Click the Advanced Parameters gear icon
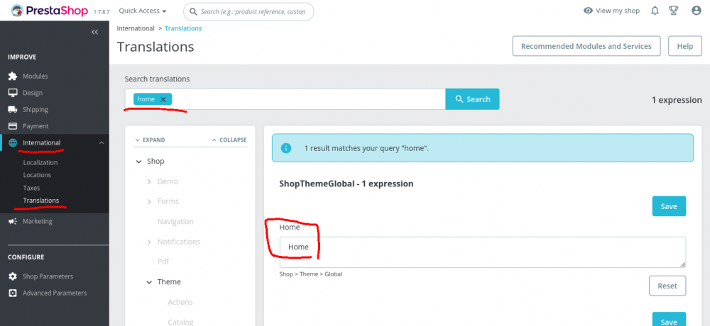This screenshot has height=326, width=710. 13,293
